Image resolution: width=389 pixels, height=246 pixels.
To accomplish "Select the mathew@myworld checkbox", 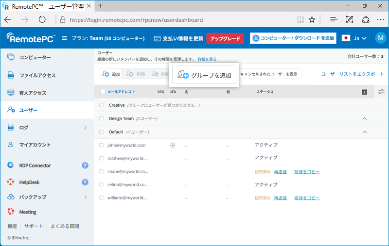I will [x=101, y=158].
